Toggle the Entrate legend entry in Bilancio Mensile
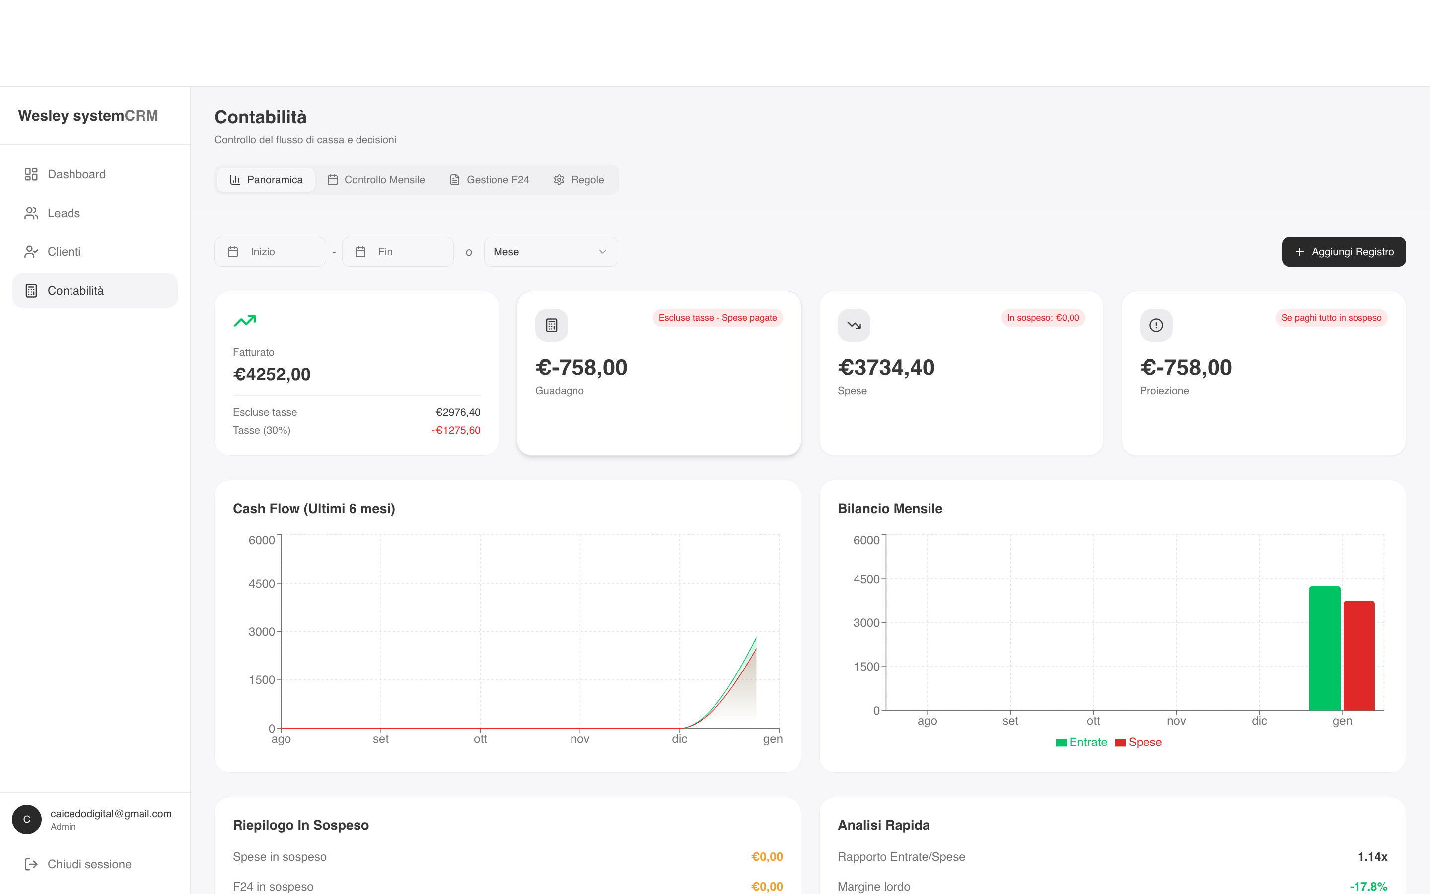The width and height of the screenshot is (1430, 894). 1081,742
